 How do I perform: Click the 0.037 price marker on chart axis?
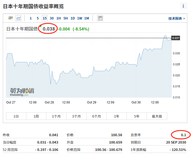(x=176, y=38)
